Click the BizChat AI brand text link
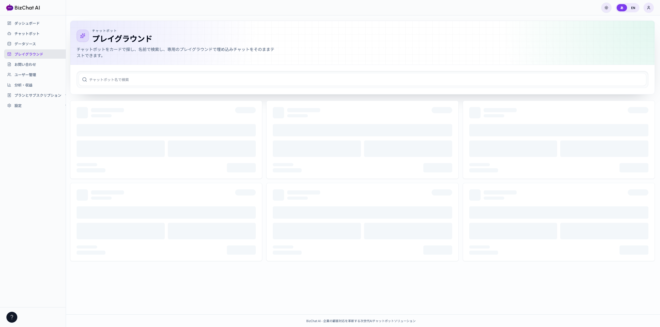 pos(27,8)
